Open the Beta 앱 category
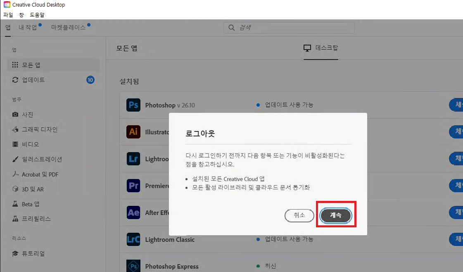 (31, 204)
